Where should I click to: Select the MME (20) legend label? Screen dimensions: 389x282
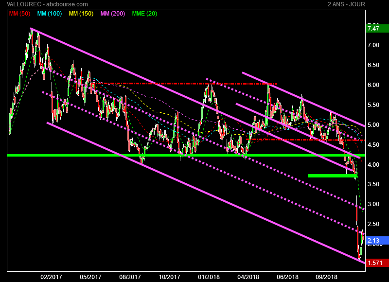point(144,14)
